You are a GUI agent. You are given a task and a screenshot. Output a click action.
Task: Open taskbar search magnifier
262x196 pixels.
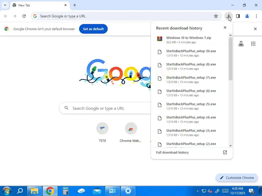(20, 191)
